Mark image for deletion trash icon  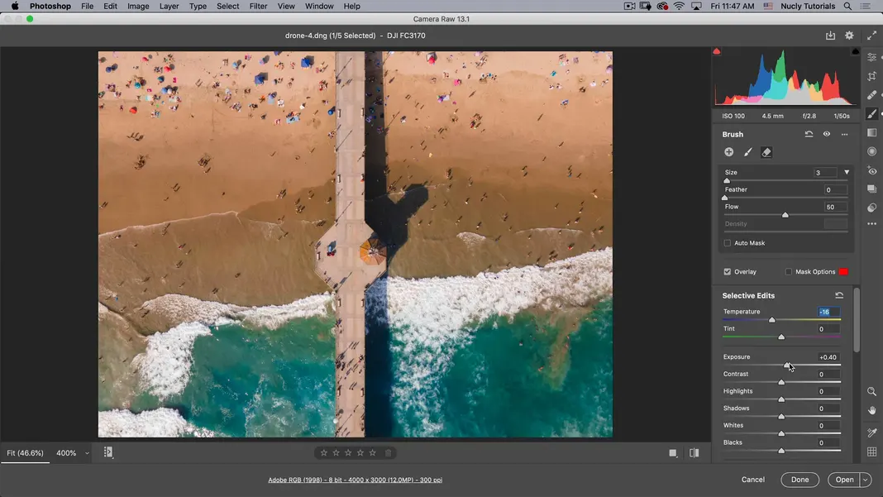(x=388, y=452)
